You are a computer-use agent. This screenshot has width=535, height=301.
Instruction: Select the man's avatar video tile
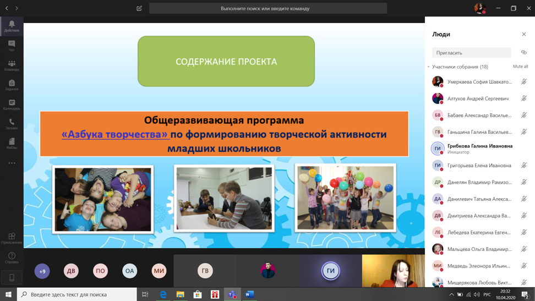[268, 271]
